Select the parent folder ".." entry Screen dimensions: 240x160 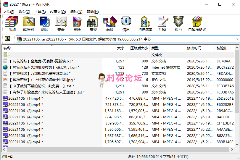pyautogui.click(x=9, y=55)
